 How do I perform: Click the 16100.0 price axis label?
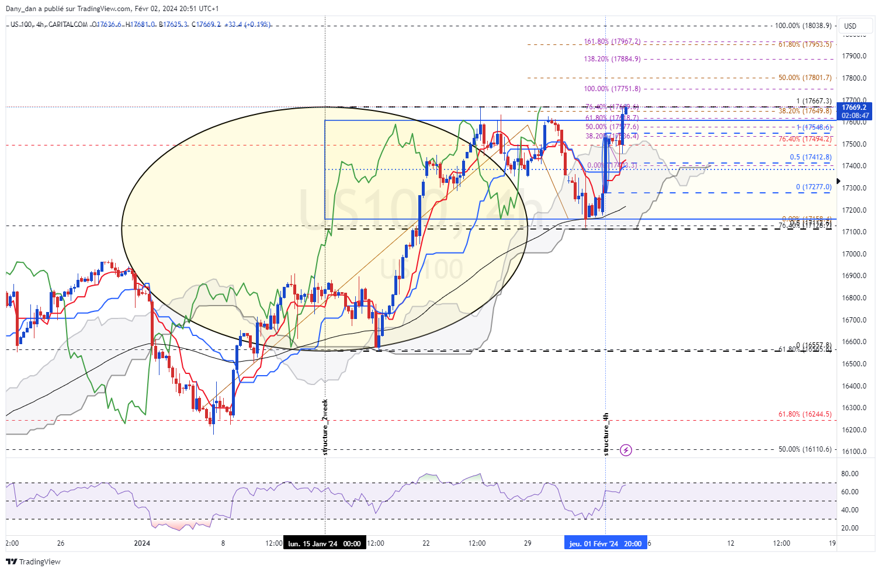coord(854,452)
